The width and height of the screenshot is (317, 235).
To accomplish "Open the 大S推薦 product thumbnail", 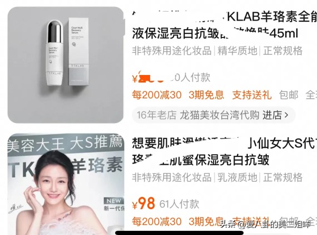I will [66, 184].
